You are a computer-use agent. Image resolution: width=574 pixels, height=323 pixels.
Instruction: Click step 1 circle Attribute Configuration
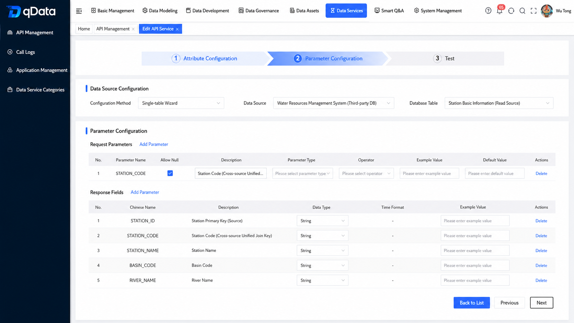176,58
